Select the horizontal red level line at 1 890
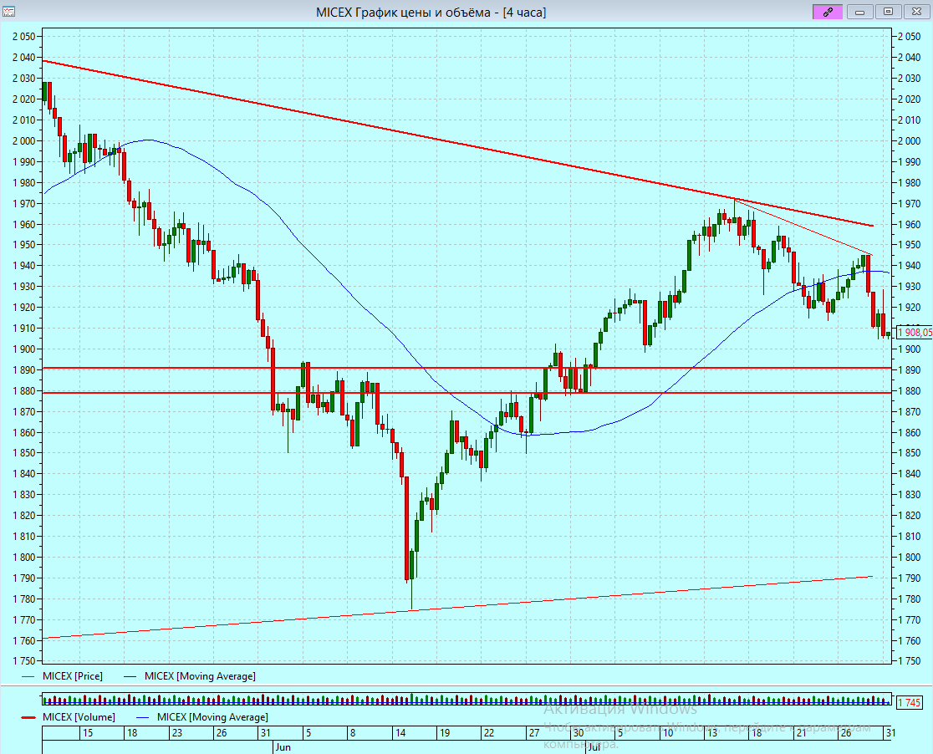Image resolution: width=933 pixels, height=754 pixels. (466, 368)
